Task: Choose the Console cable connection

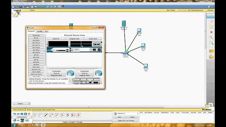Action: (41, 115)
